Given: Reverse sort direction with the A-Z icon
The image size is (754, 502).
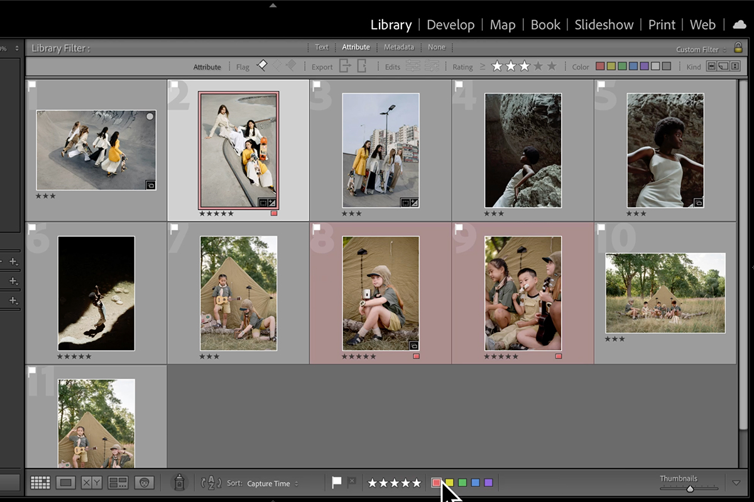Looking at the screenshot, I should [211, 483].
